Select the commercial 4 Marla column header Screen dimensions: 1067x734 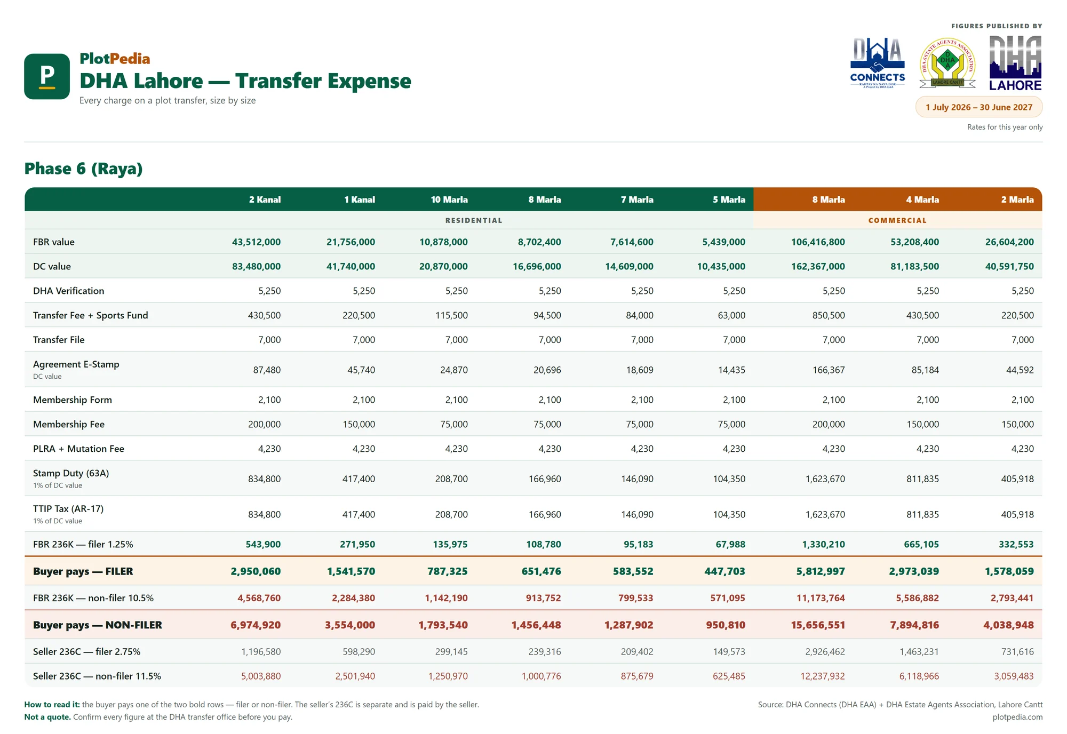pos(922,200)
